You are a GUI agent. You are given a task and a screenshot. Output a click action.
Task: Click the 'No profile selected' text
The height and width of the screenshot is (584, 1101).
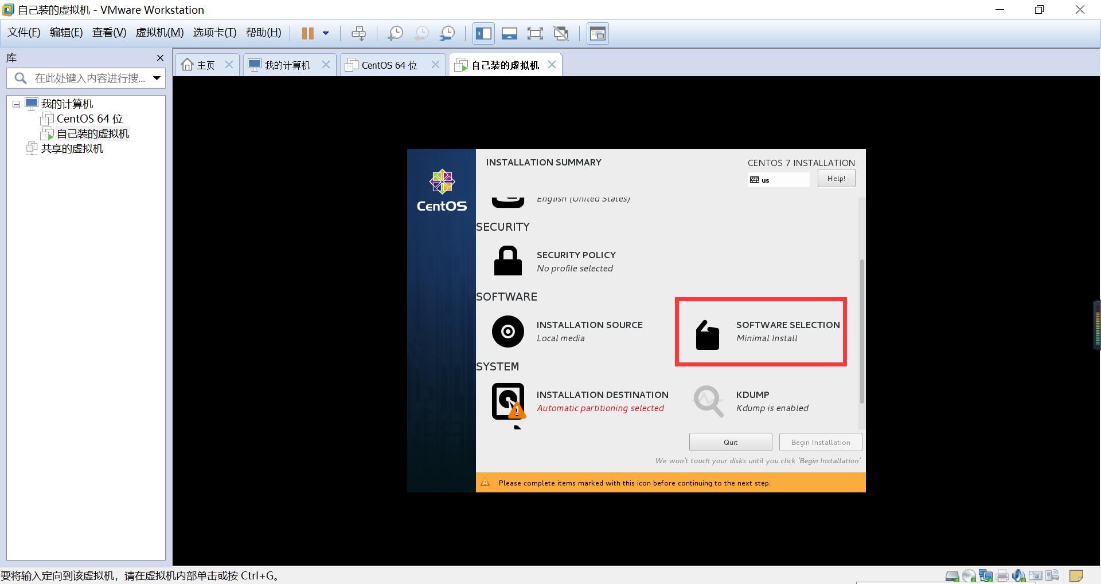575,269
